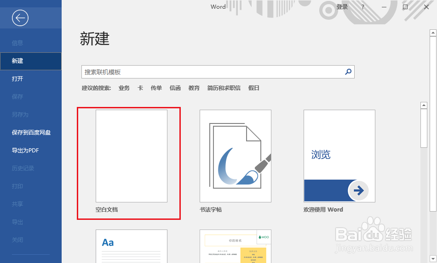437x263 pixels.
Task: Maximize the Word window
Action: coord(405,7)
